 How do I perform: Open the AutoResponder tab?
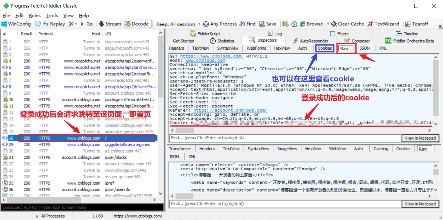click(311, 41)
